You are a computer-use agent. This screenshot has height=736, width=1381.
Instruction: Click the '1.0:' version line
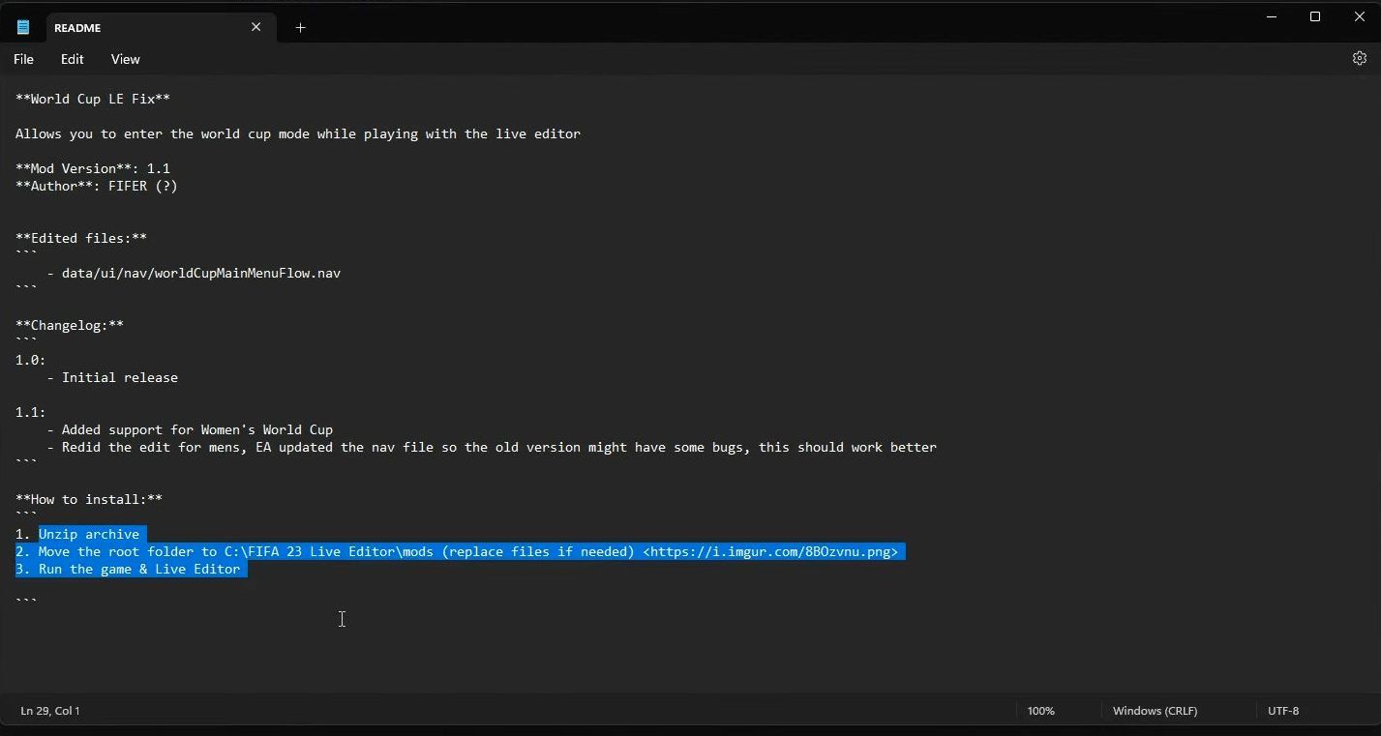(31, 360)
